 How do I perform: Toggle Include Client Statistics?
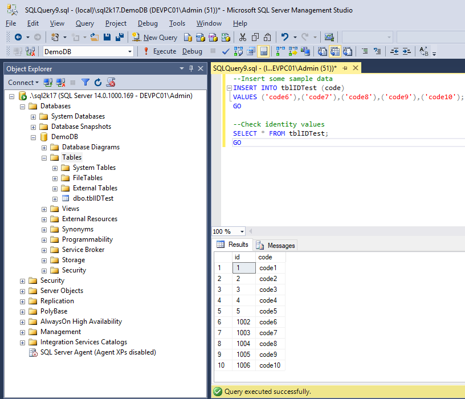[305, 52]
